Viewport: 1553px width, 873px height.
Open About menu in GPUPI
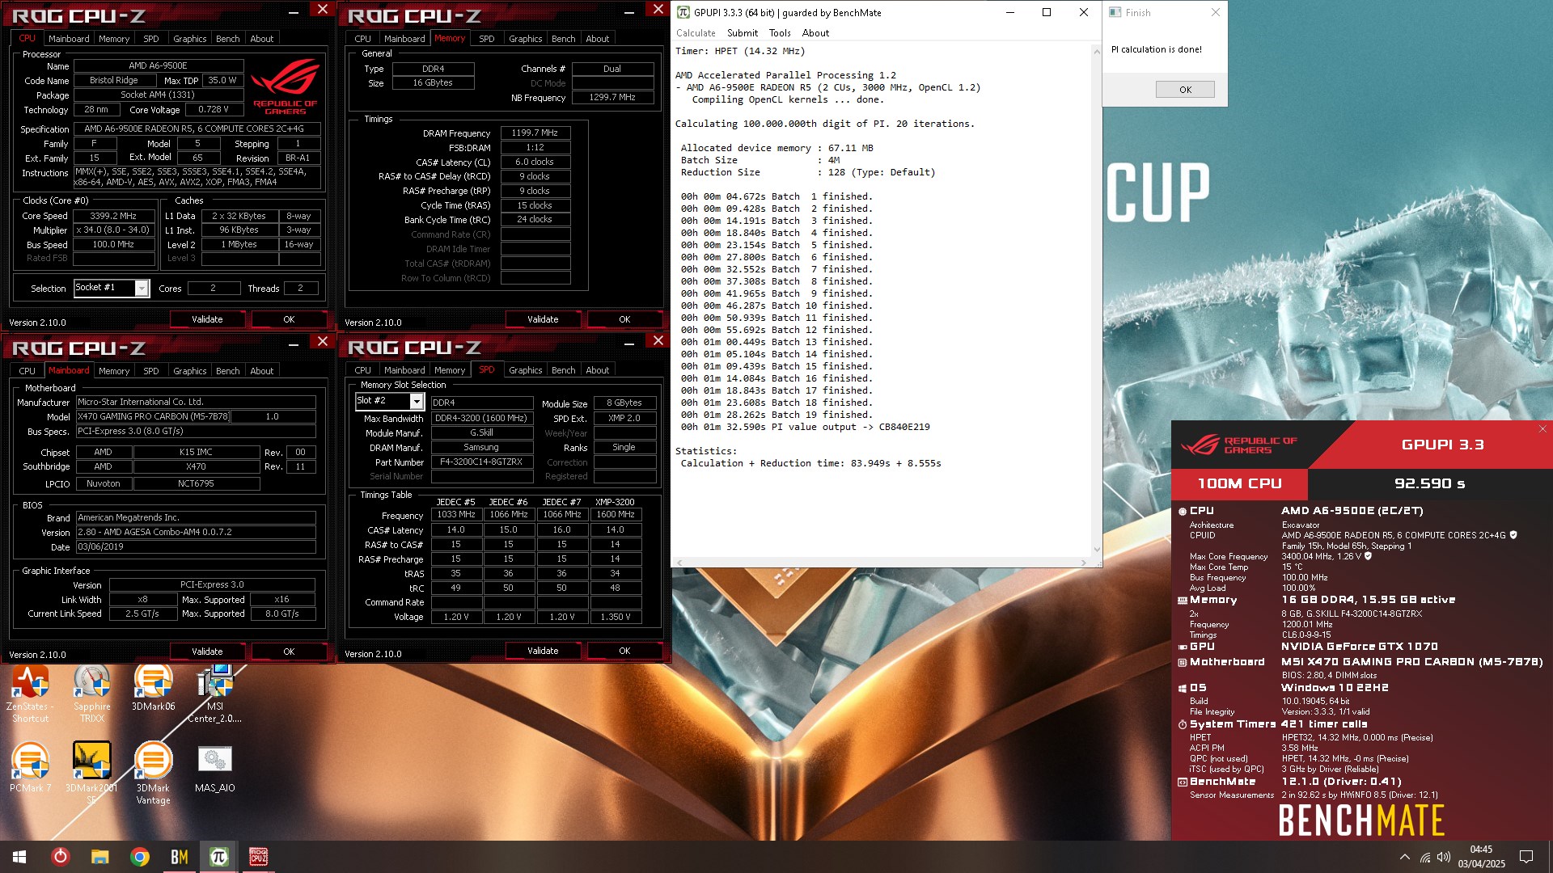[815, 33]
